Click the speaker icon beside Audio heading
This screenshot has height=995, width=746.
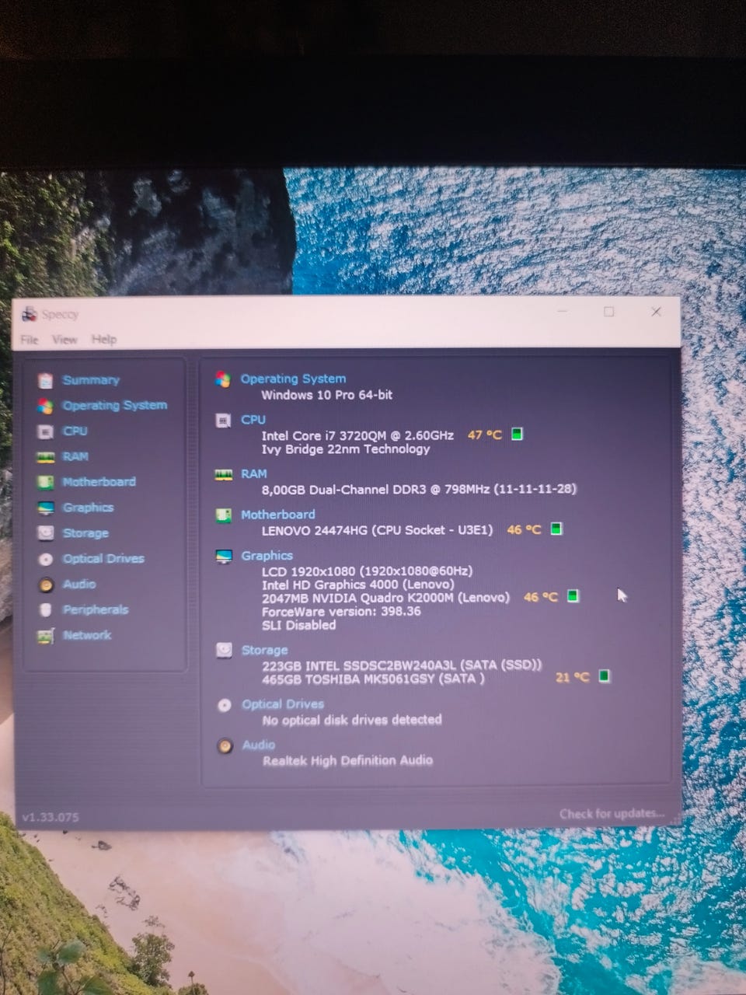click(x=225, y=746)
